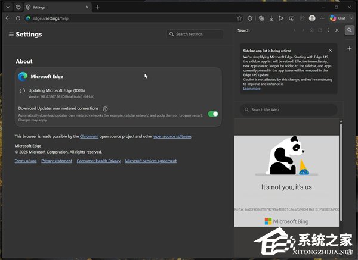The width and height of the screenshot is (358, 260).
Task: Open the Microsoft services agreement link
Action: pos(151,161)
